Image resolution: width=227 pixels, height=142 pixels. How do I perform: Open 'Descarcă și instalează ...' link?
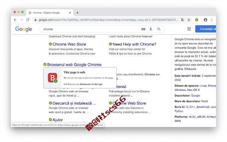74,103
